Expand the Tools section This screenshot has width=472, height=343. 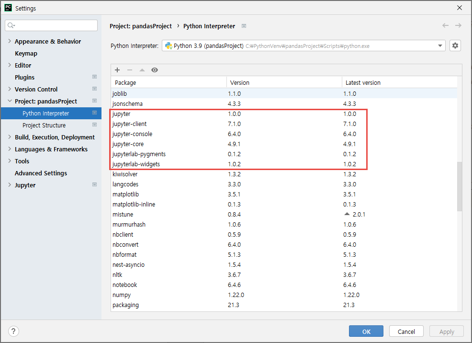pyautogui.click(x=10, y=161)
